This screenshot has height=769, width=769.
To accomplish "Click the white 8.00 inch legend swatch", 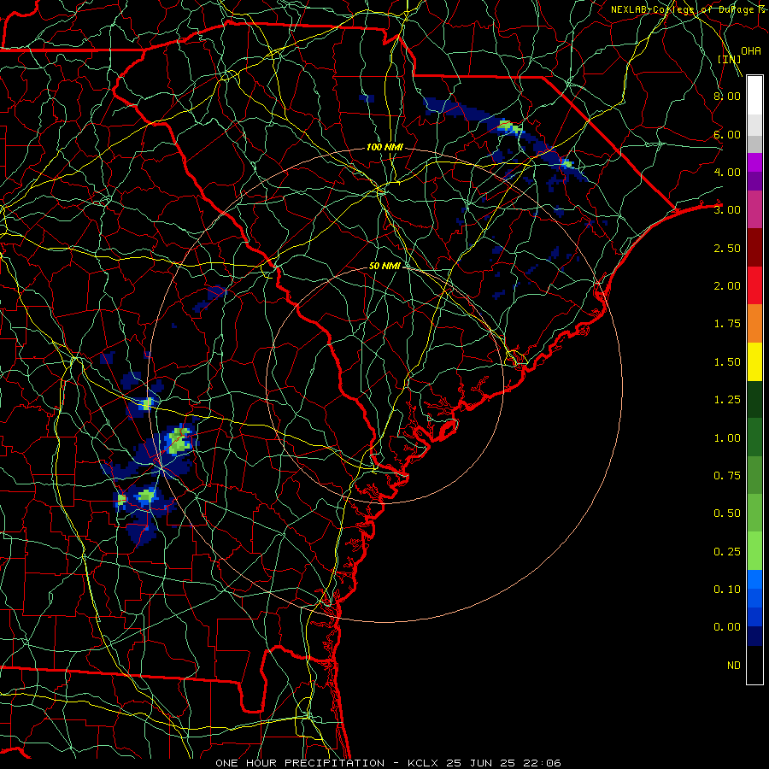I will tap(754, 95).
